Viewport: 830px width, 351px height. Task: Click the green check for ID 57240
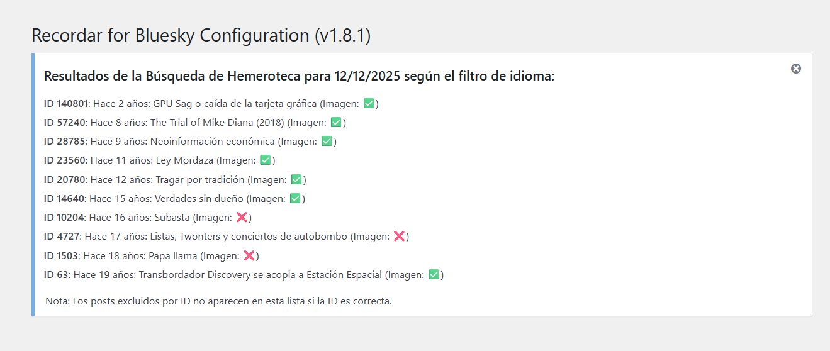[336, 122]
